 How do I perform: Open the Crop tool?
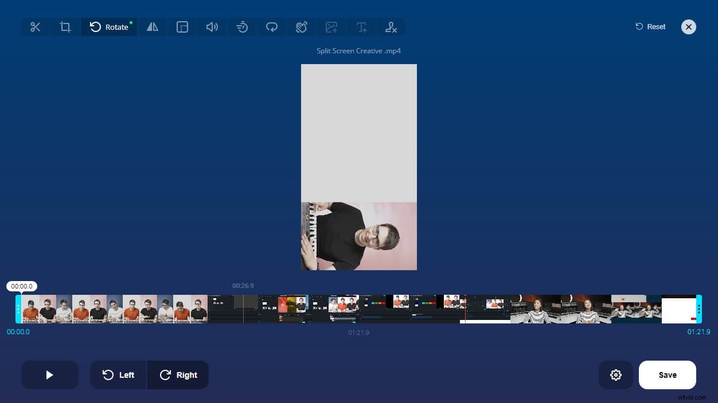pos(65,27)
